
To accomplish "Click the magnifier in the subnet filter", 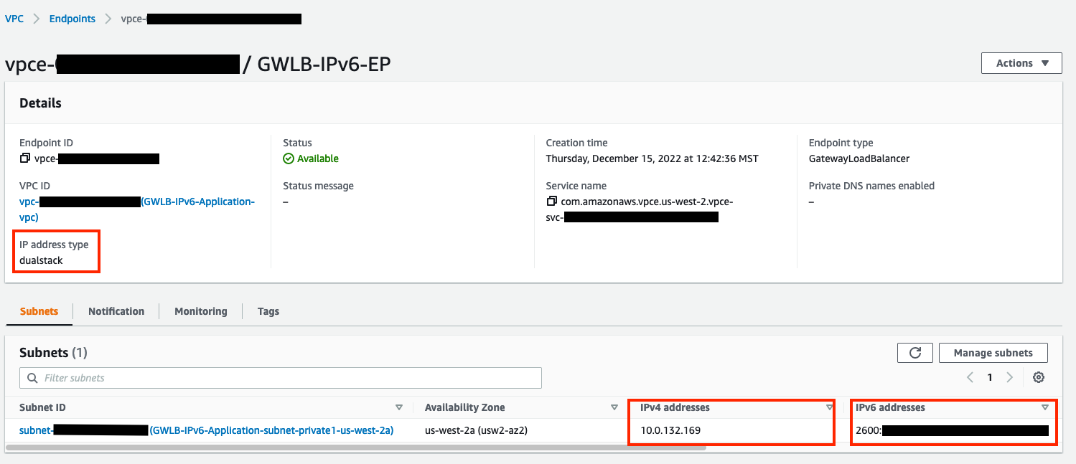I will pos(32,377).
